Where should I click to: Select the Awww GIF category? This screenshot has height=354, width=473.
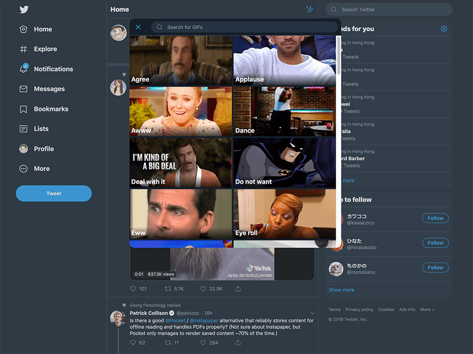181,111
